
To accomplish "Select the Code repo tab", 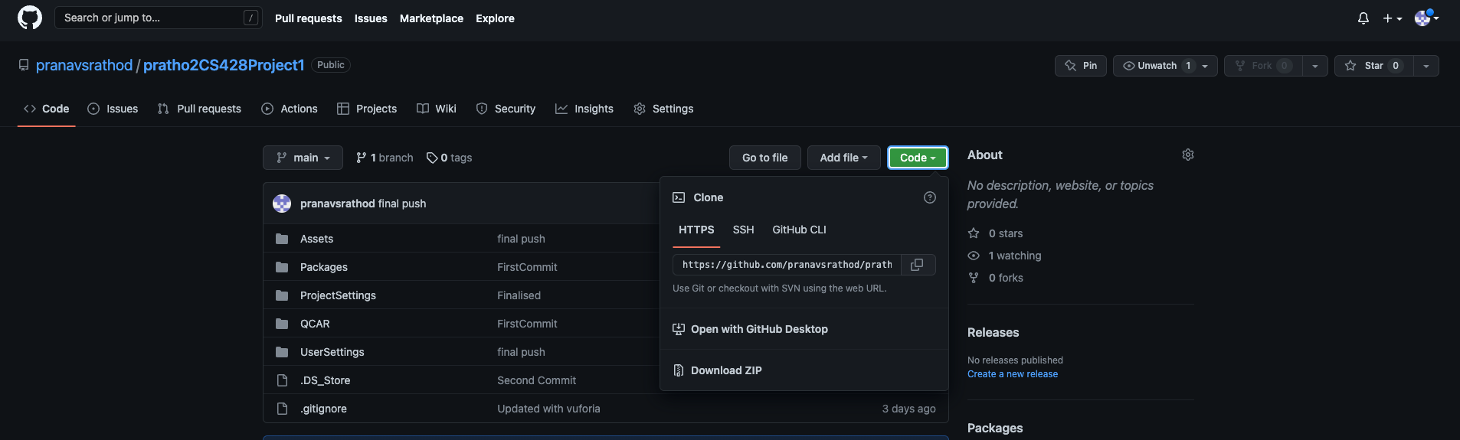I will click(x=47, y=109).
